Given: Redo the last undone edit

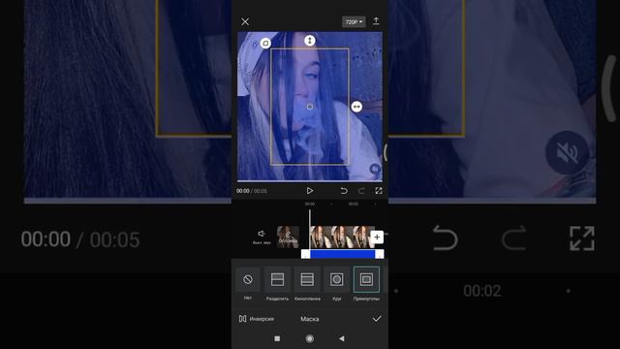Looking at the screenshot, I should [361, 191].
